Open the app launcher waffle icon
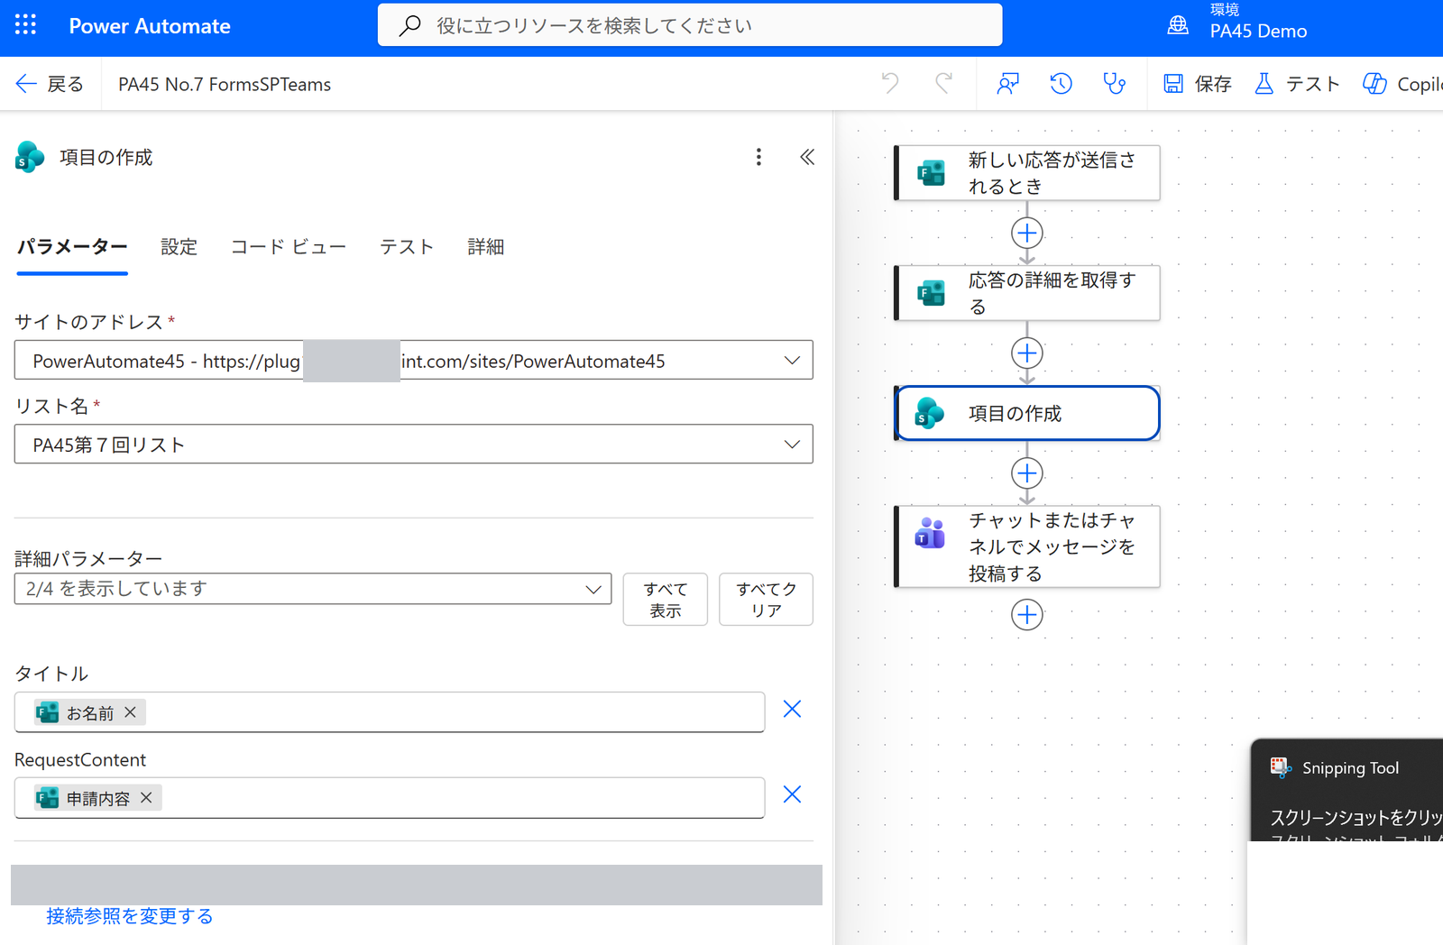Viewport: 1443px width, 945px height. coord(25,25)
